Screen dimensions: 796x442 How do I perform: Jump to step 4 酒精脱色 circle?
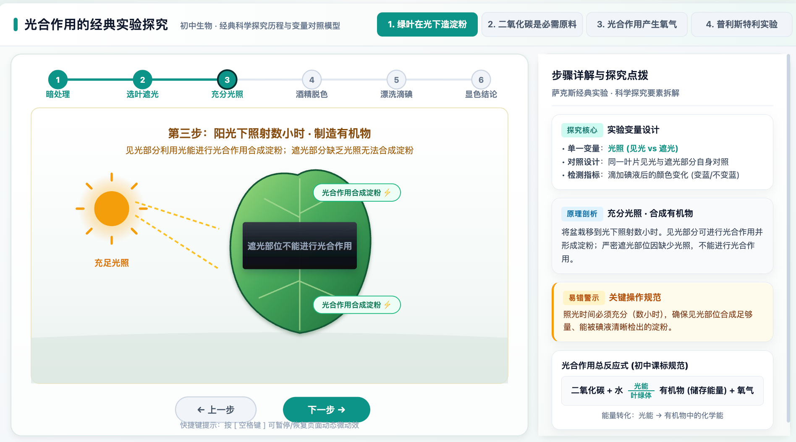pos(312,80)
